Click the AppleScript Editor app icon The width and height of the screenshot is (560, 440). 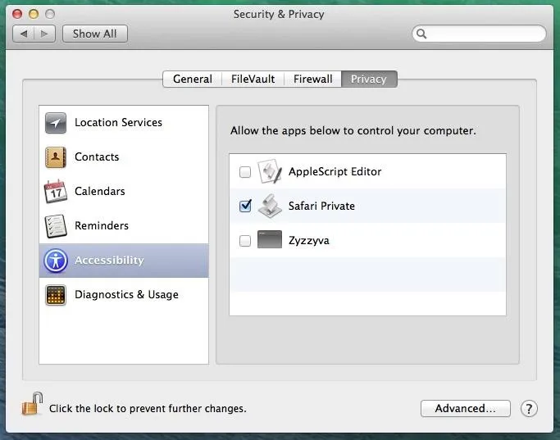pos(270,171)
